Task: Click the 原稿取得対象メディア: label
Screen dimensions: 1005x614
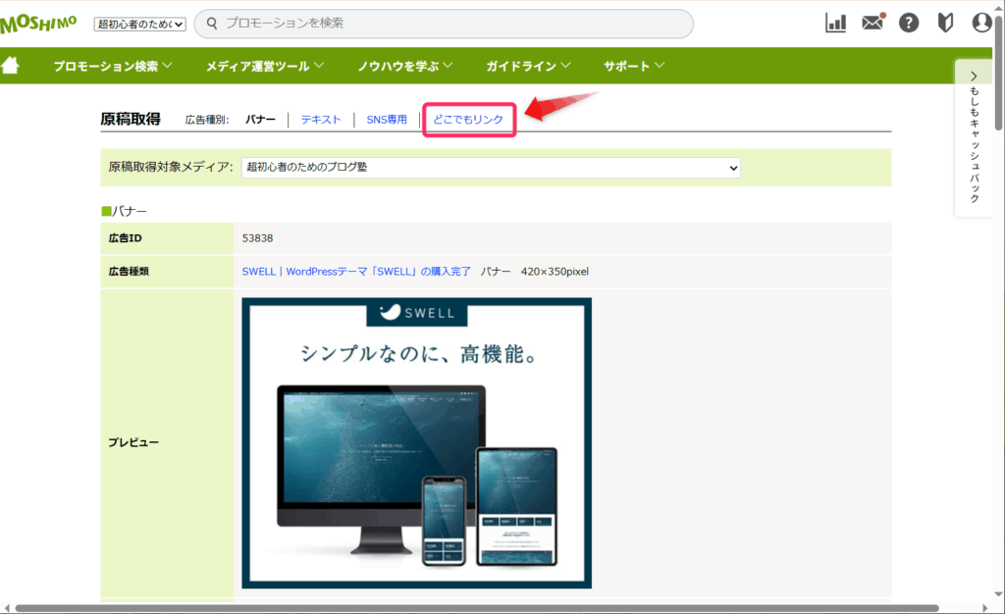Action: pos(171,167)
